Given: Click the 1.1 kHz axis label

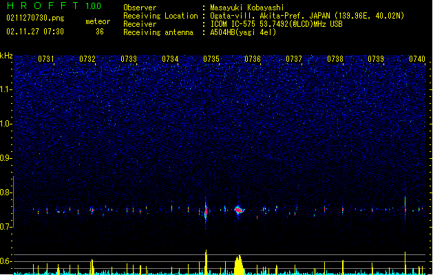Looking at the screenshot, I should [x=6, y=89].
